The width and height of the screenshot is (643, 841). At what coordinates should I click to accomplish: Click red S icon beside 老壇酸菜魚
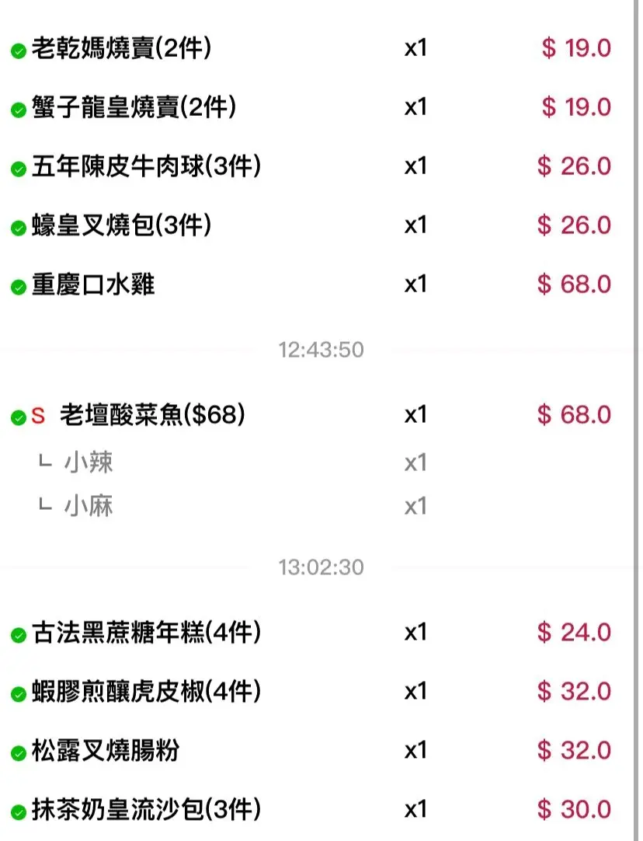pyautogui.click(x=38, y=417)
